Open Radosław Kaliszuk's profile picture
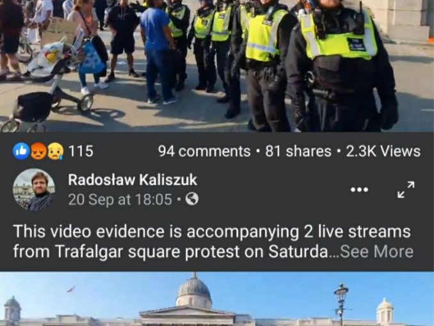Viewport: 434px width, 326px height. point(34,190)
